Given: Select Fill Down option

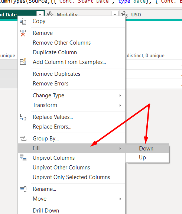Looking at the screenshot, I should point(147,149).
